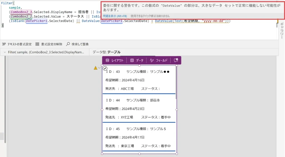Open the comment bubble icon in gallery toolbar
This screenshot has height=157, width=285.
(x=176, y=60)
